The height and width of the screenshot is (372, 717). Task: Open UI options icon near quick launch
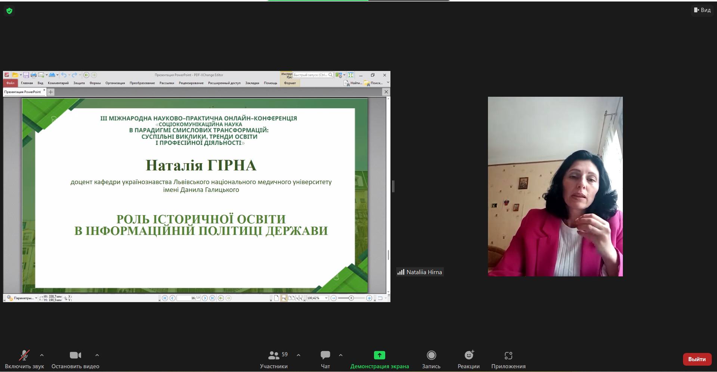click(x=339, y=75)
